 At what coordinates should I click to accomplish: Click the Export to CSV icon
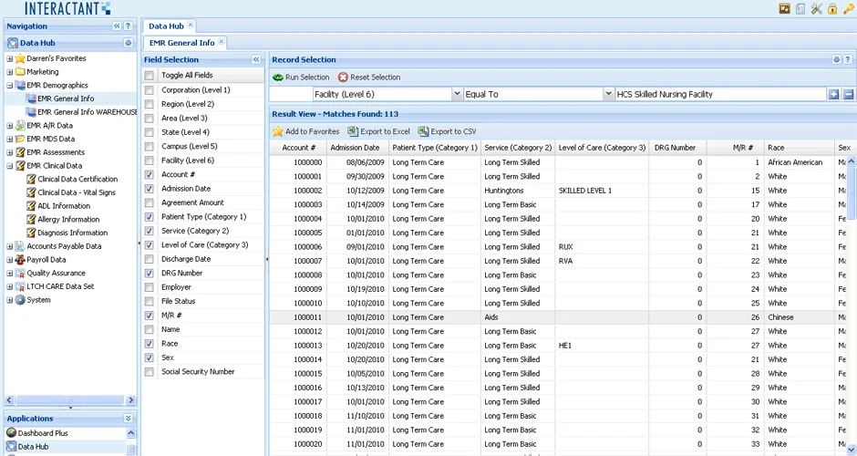click(423, 131)
